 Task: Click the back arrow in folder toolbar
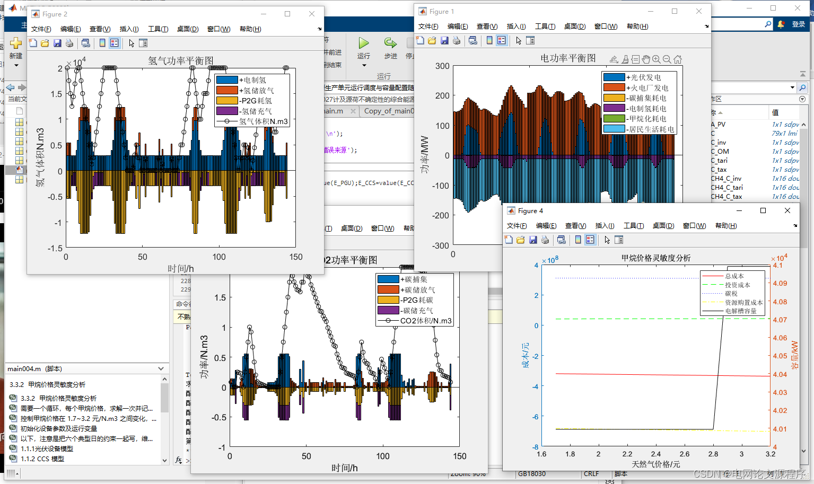coord(10,87)
